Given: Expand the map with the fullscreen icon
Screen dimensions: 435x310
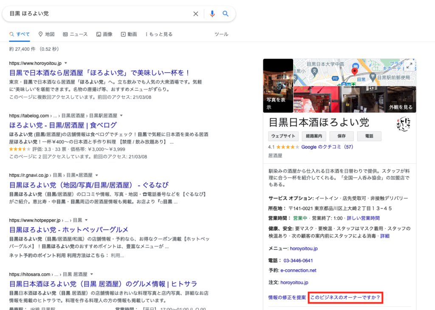Looking at the screenshot, I should [410, 65].
